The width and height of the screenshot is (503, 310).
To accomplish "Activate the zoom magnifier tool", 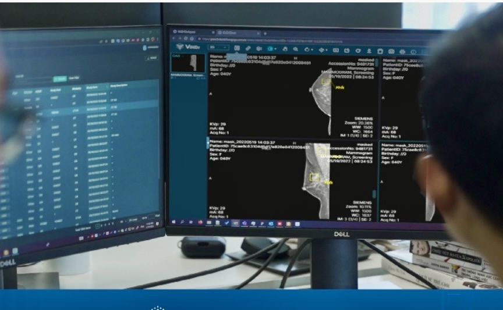I will click(x=296, y=49).
